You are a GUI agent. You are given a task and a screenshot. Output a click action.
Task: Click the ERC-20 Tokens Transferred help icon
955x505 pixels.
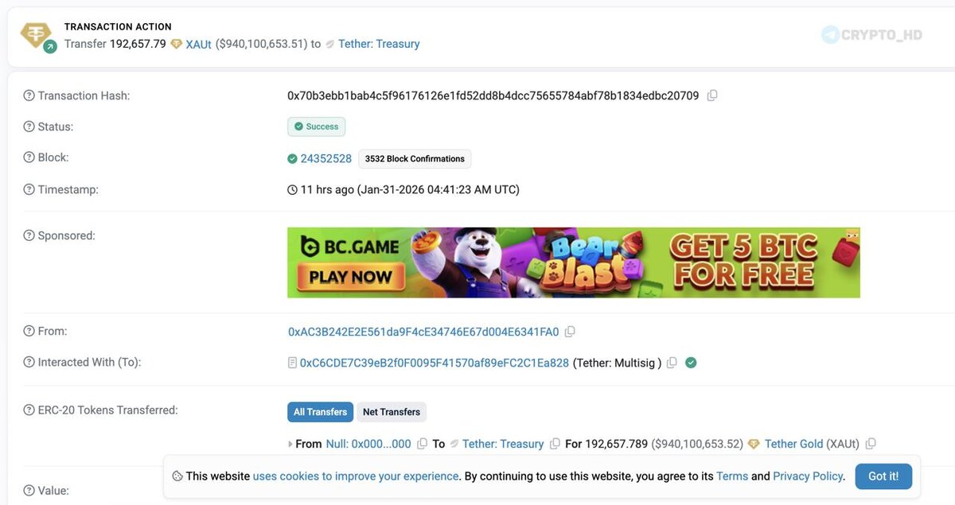tap(29, 410)
